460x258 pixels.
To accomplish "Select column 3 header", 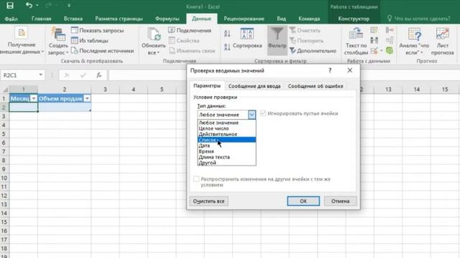I will 105,89.
